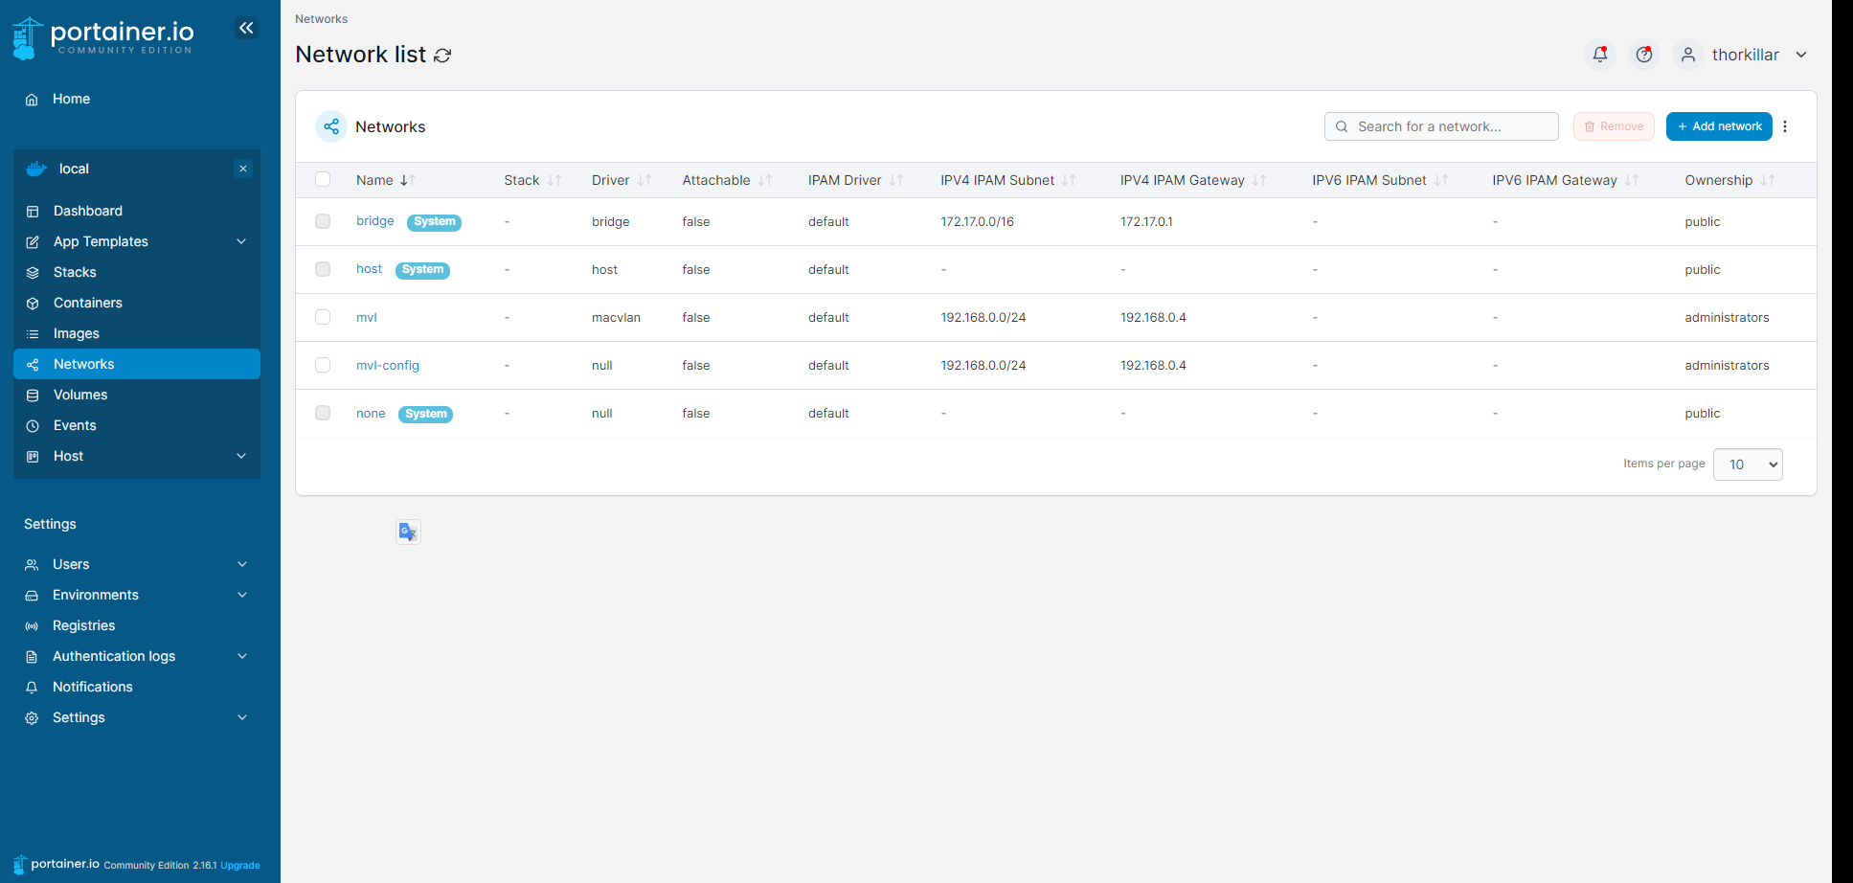Open the notifications bell icon
This screenshot has width=1853, height=883.
(1599, 55)
